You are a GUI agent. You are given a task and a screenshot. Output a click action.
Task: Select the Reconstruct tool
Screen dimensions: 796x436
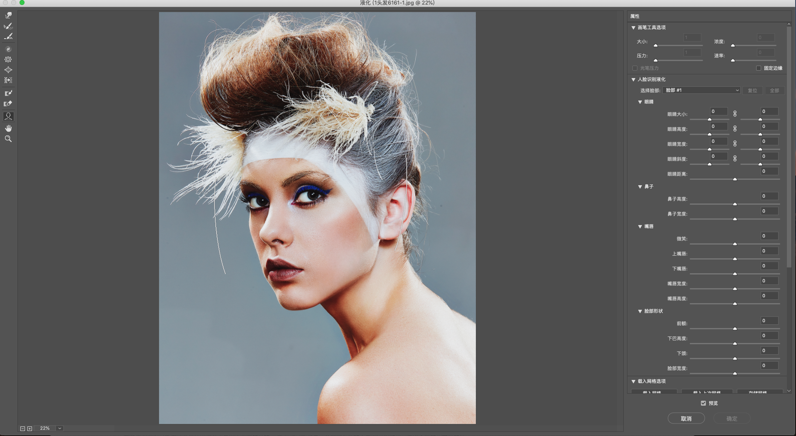[x=8, y=26]
